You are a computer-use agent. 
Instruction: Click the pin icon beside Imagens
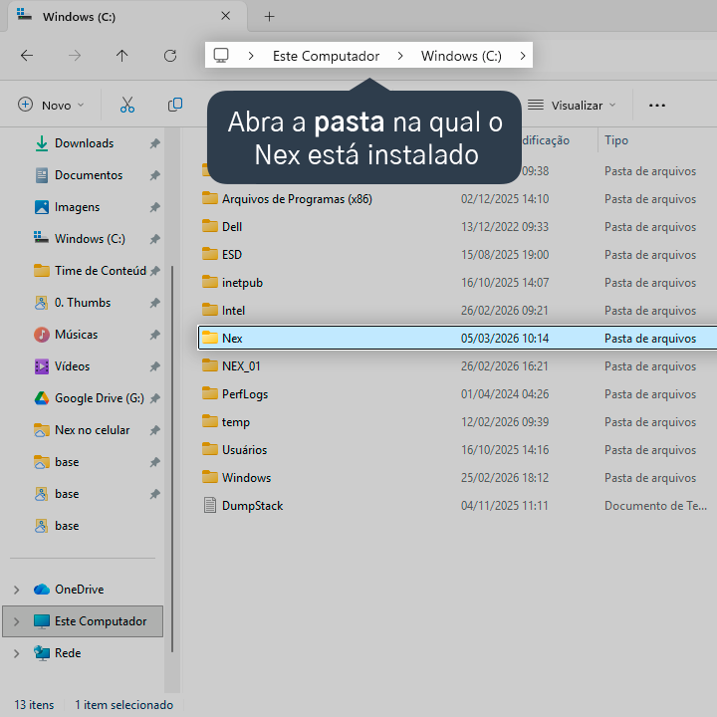pos(155,207)
